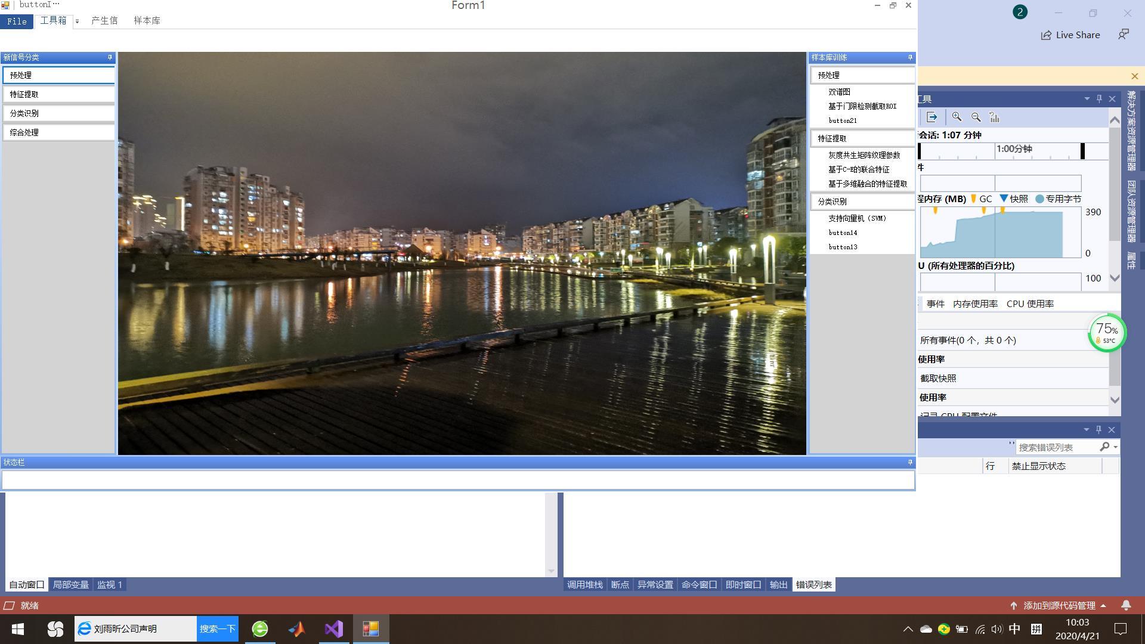
Task: Pin the 新信号分类 panel
Action: coord(110,57)
